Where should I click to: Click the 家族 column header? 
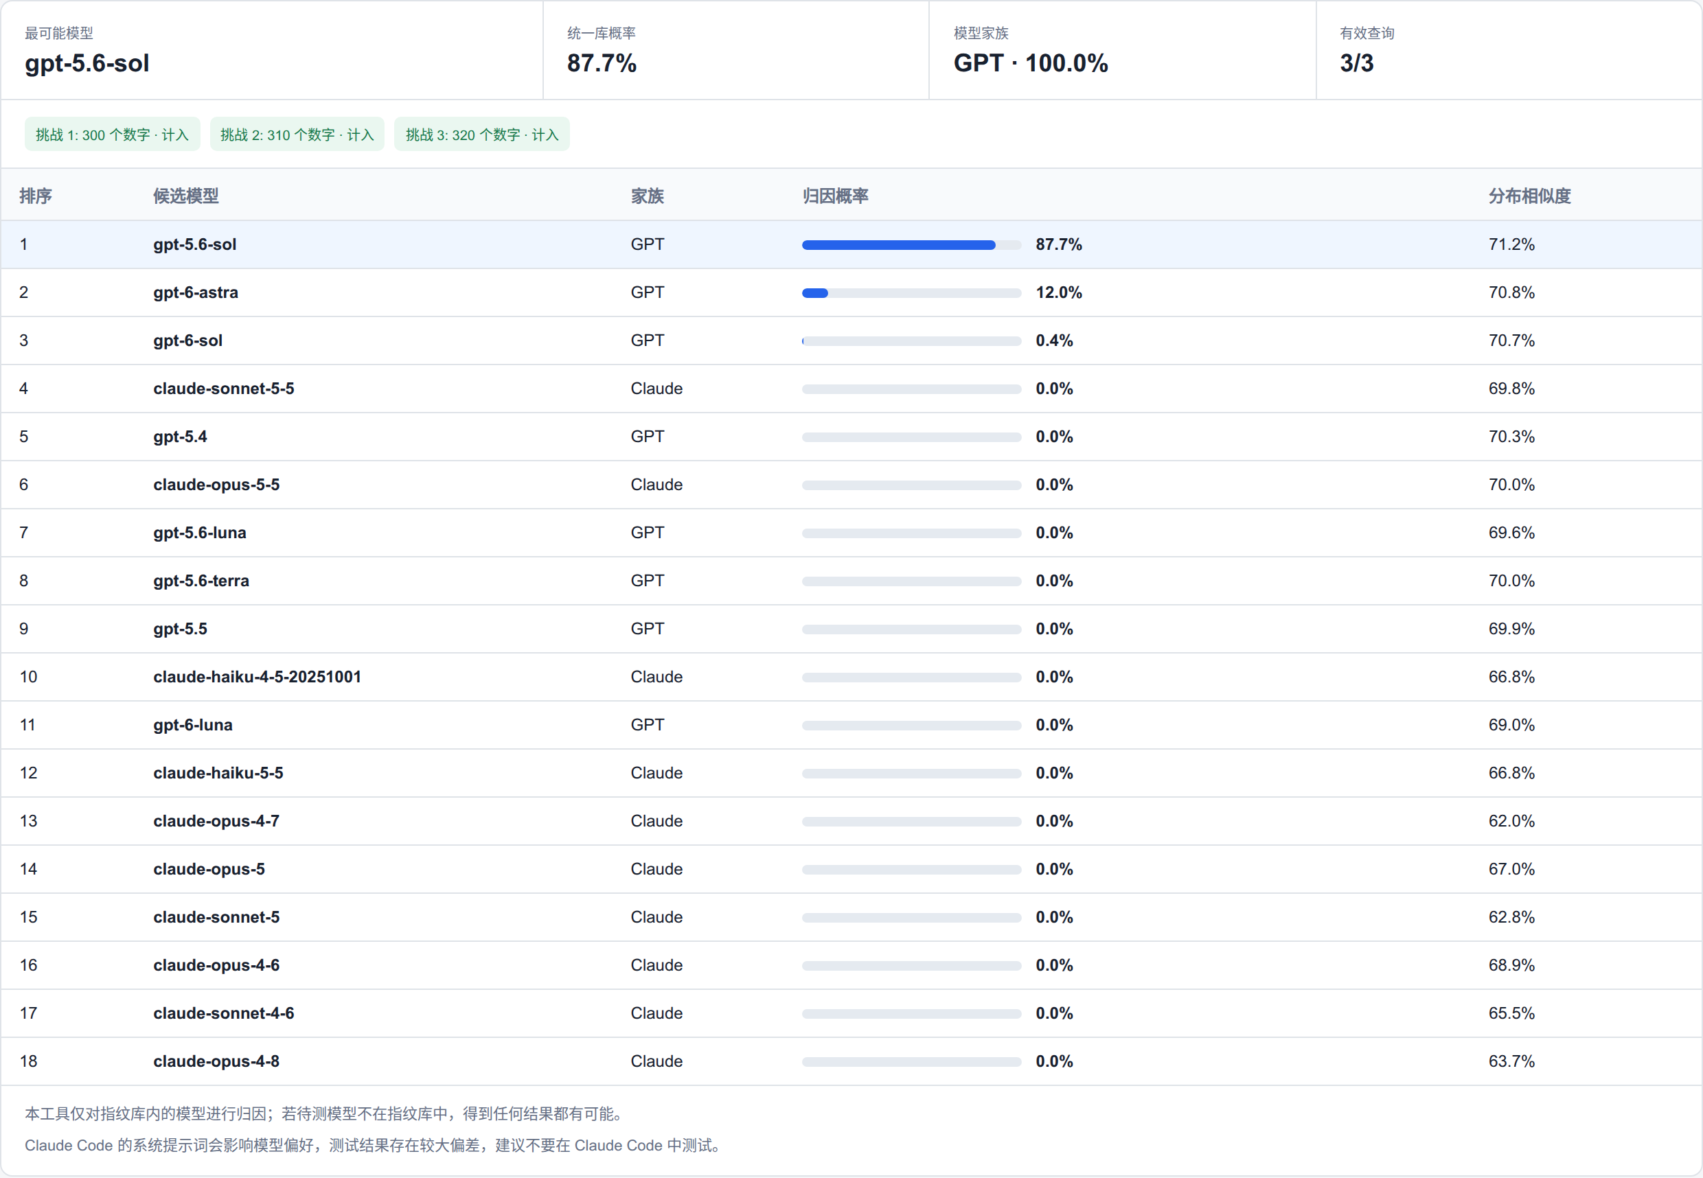pos(648,196)
